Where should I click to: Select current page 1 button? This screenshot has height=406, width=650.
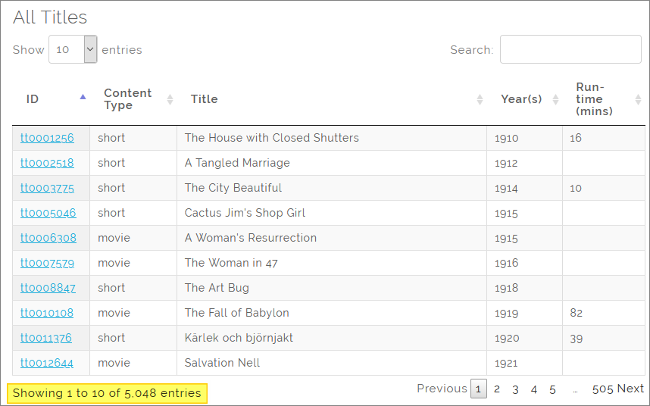click(x=478, y=389)
